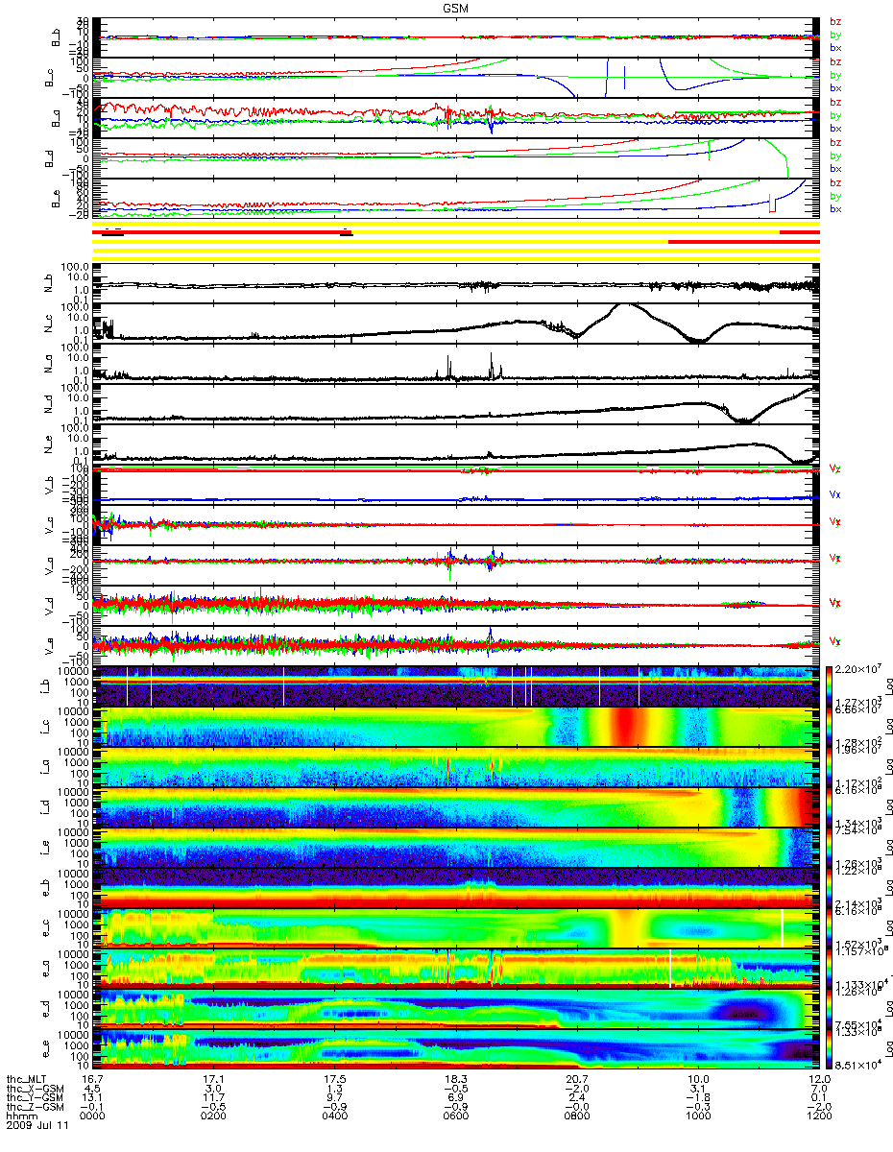Click the red bz legend of B_b panel
This screenshot has width=893, height=1152.
[835, 21]
